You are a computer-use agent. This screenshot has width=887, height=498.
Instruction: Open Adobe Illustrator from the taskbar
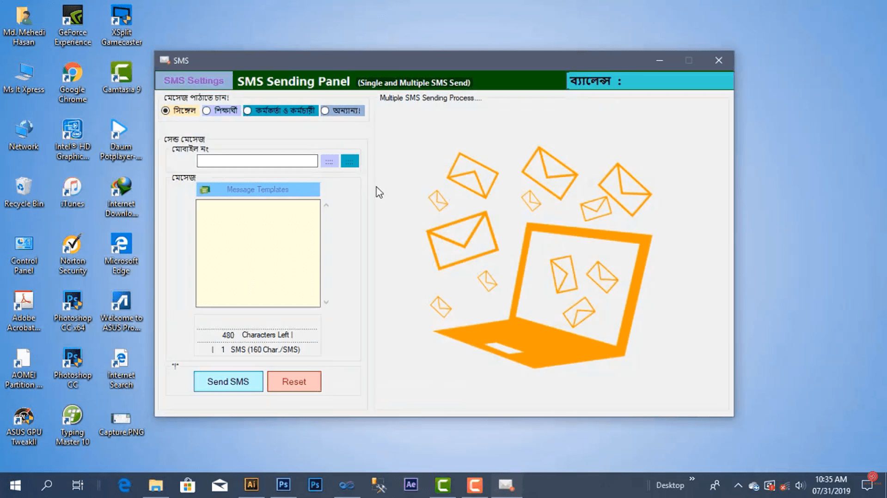pyautogui.click(x=251, y=485)
